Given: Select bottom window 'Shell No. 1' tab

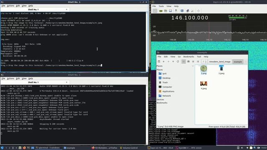Looking at the screenshot, I should (x=35, y=82).
